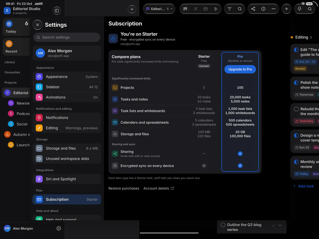Switch to board view icon
Image resolution: width=319 pixels, height=239 pixels.
[185, 9]
